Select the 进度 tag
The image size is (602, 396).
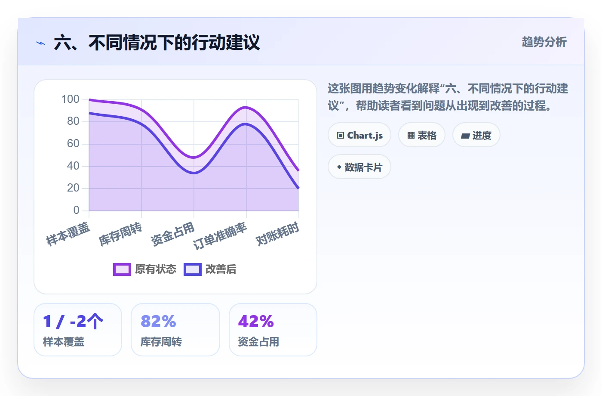pyautogui.click(x=476, y=135)
